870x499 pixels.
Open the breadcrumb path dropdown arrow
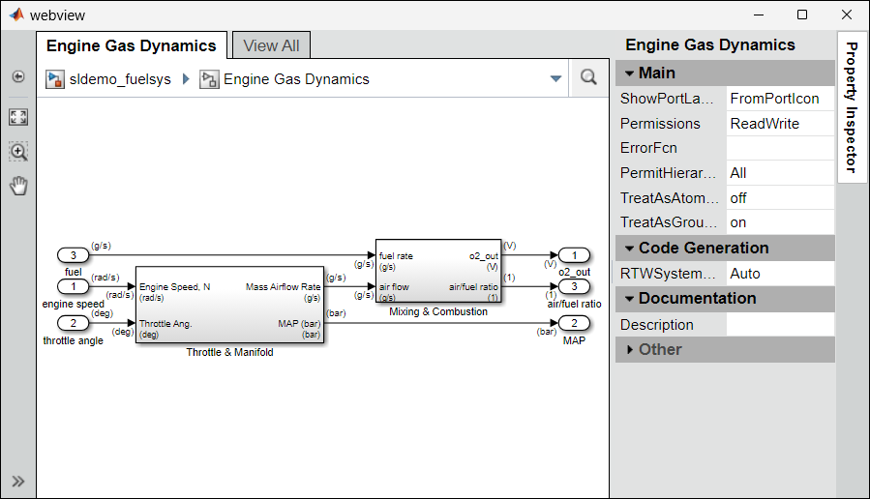point(555,79)
